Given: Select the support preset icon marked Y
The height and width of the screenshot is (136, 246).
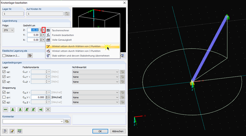Looking at the screenshot, I should pos(33,110).
